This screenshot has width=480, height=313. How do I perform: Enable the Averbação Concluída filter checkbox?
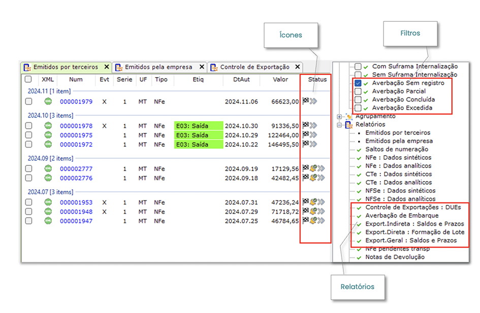(358, 100)
